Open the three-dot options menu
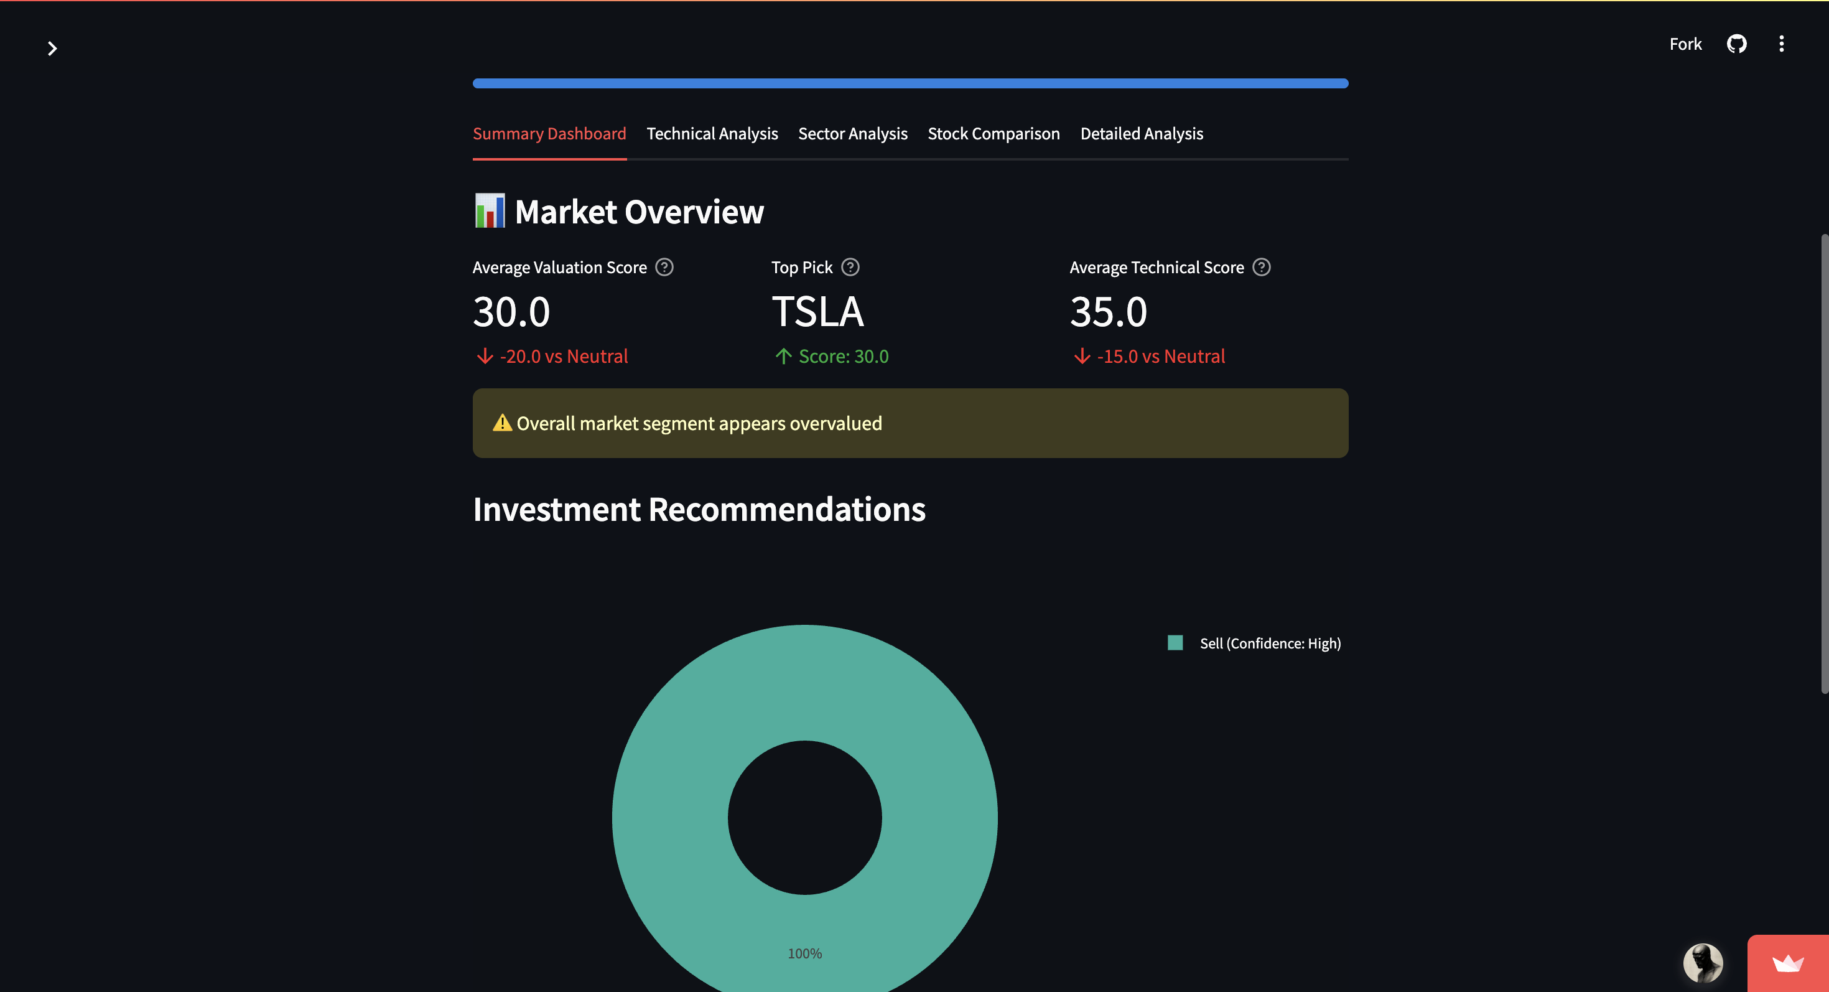The image size is (1829, 992). pyautogui.click(x=1782, y=44)
